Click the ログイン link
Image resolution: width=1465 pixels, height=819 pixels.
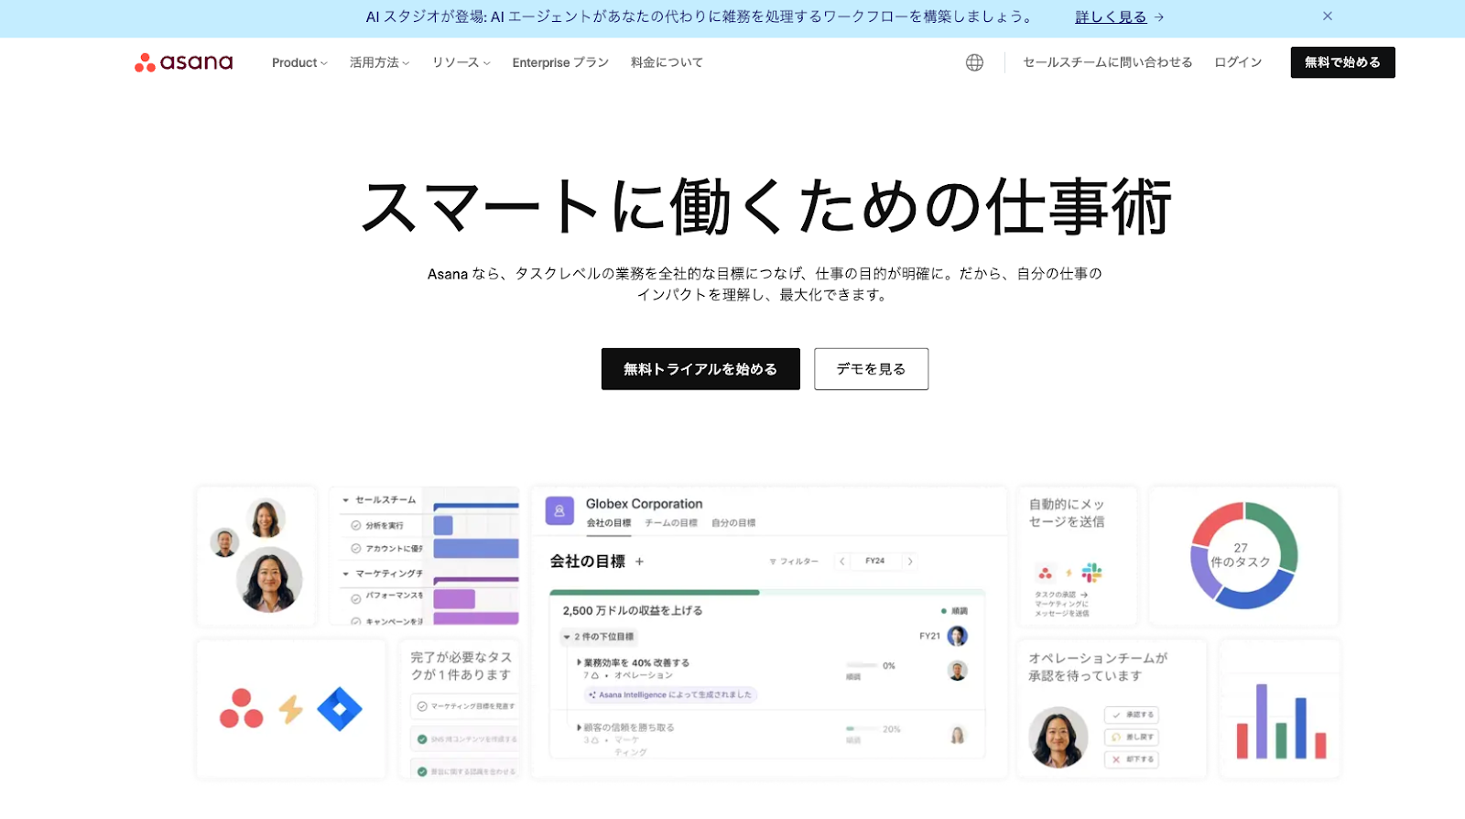coord(1238,62)
